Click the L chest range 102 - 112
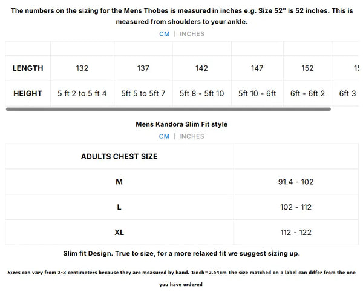363x292 pixels. pyautogui.click(x=296, y=207)
